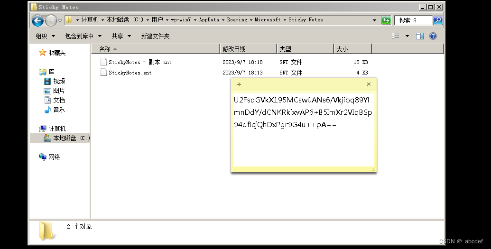Click the folder icon in address bar
The height and width of the screenshot is (249, 491).
pyautogui.click(x=69, y=20)
